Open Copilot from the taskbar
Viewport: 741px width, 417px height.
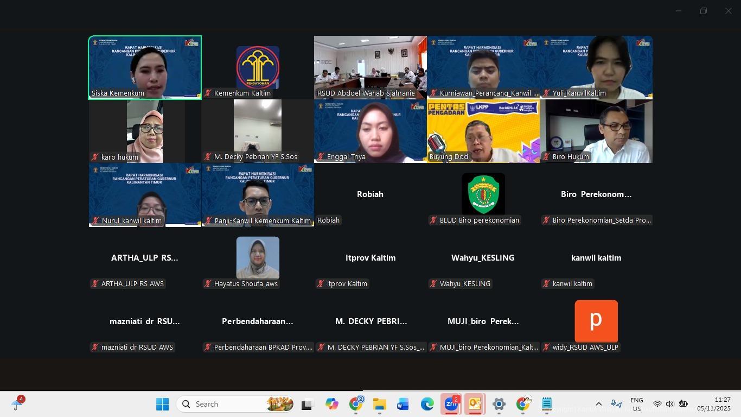pyautogui.click(x=331, y=404)
